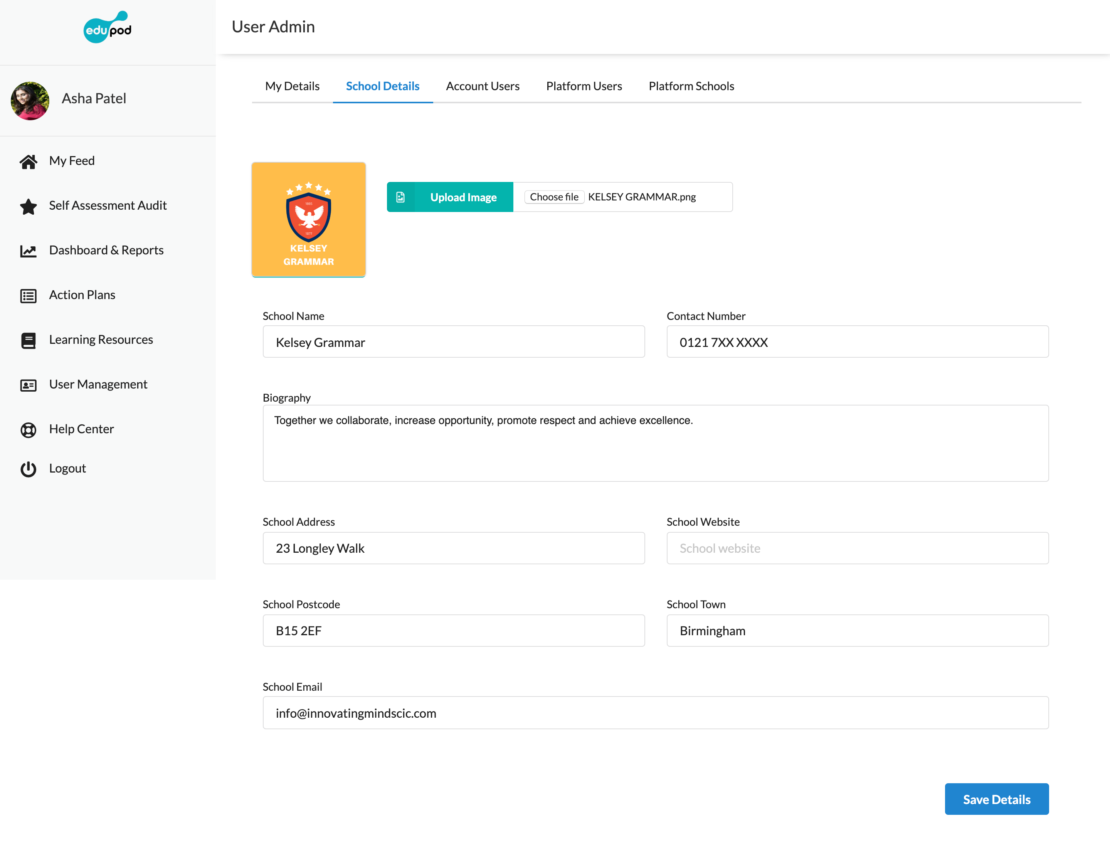Click the Choose file button for image
Image resolution: width=1110 pixels, height=858 pixels.
552,197
